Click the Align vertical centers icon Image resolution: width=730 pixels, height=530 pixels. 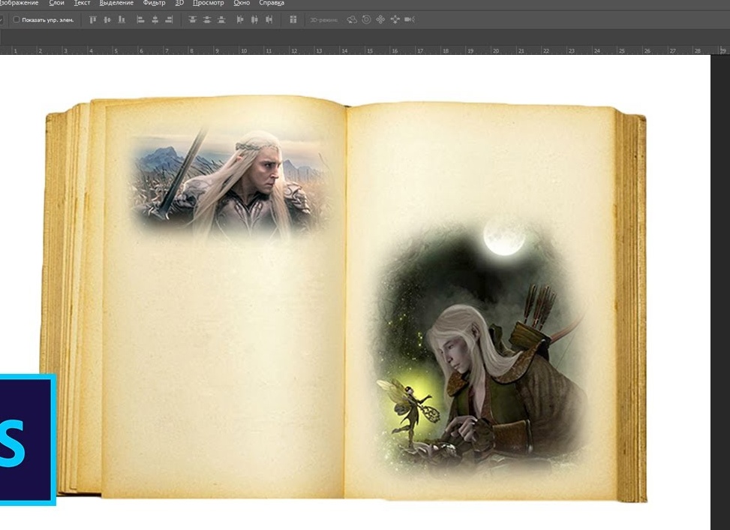(107, 20)
